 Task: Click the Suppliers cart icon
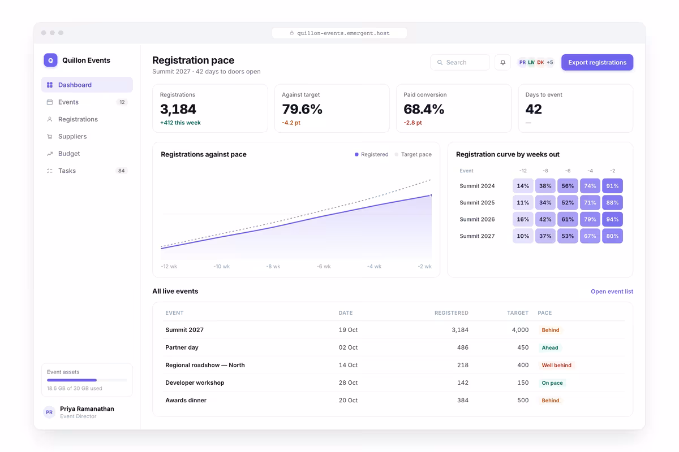50,137
